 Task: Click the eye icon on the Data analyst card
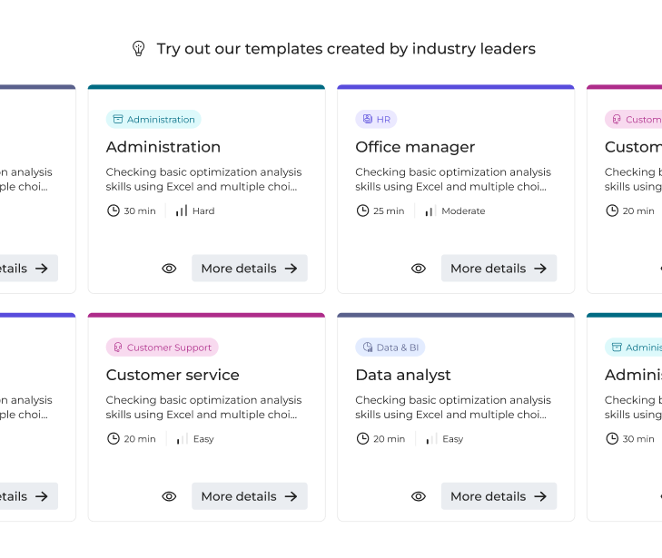pyautogui.click(x=419, y=496)
